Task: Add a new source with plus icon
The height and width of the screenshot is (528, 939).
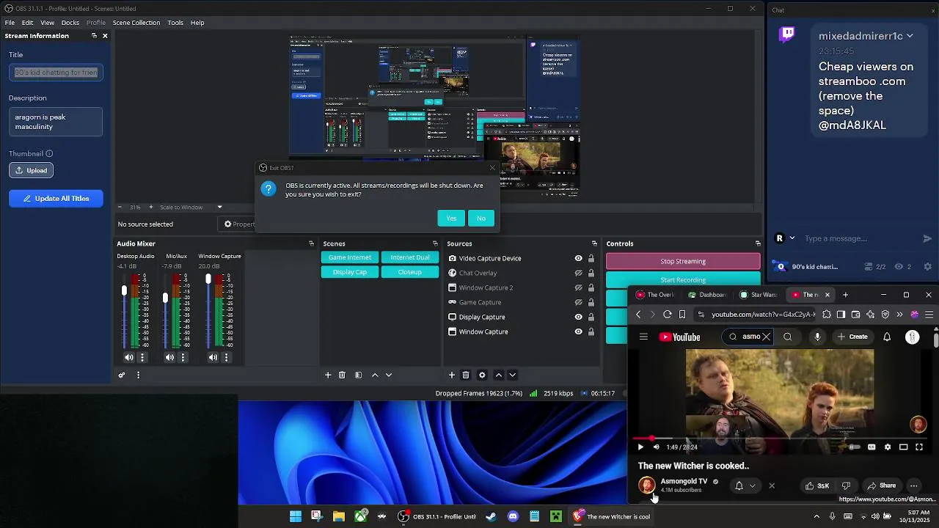Action: tap(452, 375)
